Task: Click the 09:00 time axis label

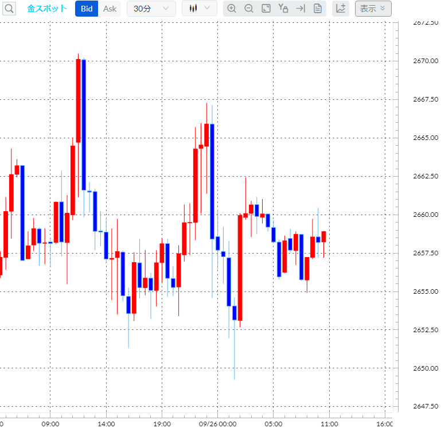Action: (x=50, y=424)
